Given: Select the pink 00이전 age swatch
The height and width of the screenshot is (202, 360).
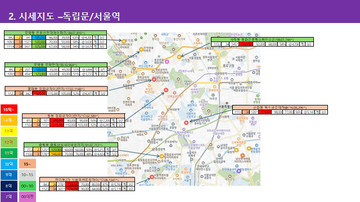Looking at the screenshot, I should (x=28, y=197).
